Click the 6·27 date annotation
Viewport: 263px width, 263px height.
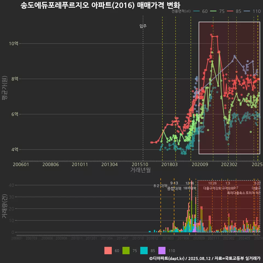pyautogui.click(x=258, y=183)
